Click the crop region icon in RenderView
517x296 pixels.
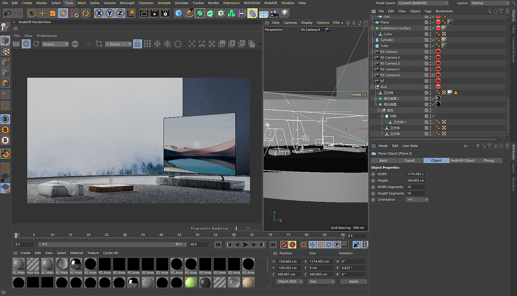[x=99, y=44]
